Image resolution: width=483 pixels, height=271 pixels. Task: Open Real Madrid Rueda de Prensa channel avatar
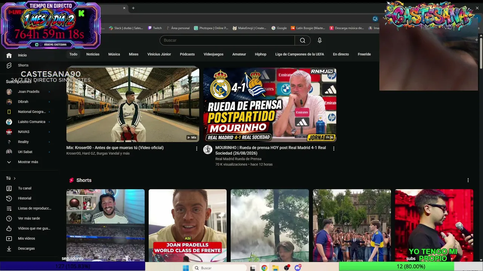pyautogui.click(x=208, y=149)
